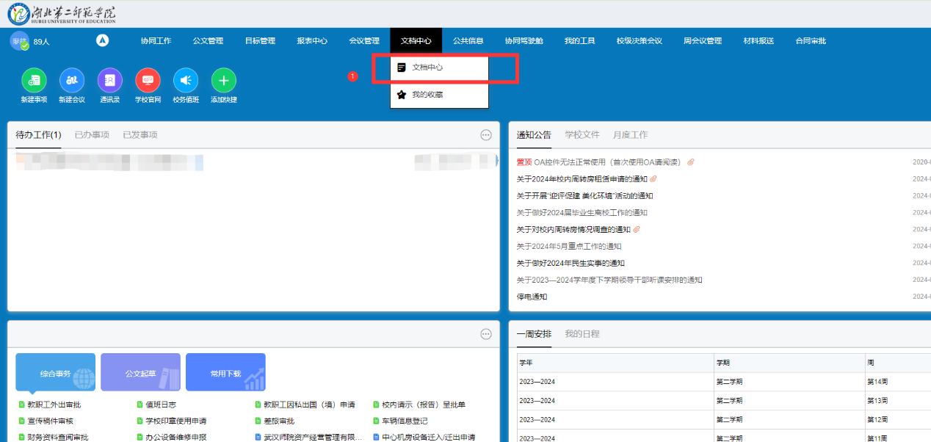Open more options above 综合事务 panel
This screenshot has width=931, height=442.
pyautogui.click(x=485, y=334)
